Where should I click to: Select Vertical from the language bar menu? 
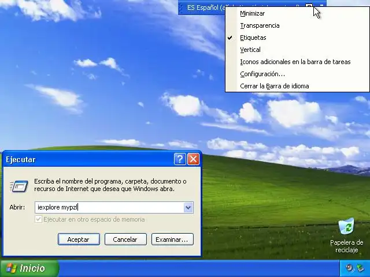click(297, 50)
